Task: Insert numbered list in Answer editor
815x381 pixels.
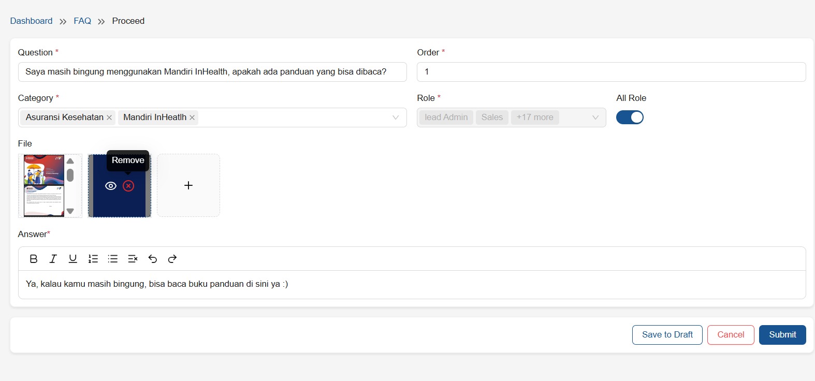Action: point(93,259)
